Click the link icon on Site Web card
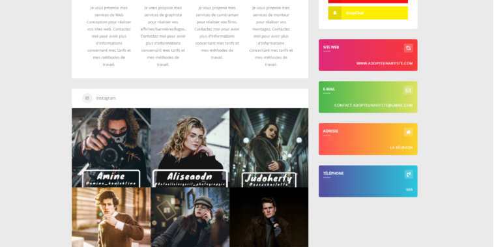The width and height of the screenshot is (494, 247). point(409,48)
